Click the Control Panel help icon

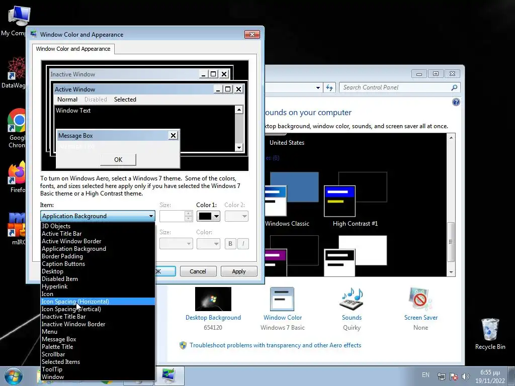click(x=456, y=102)
